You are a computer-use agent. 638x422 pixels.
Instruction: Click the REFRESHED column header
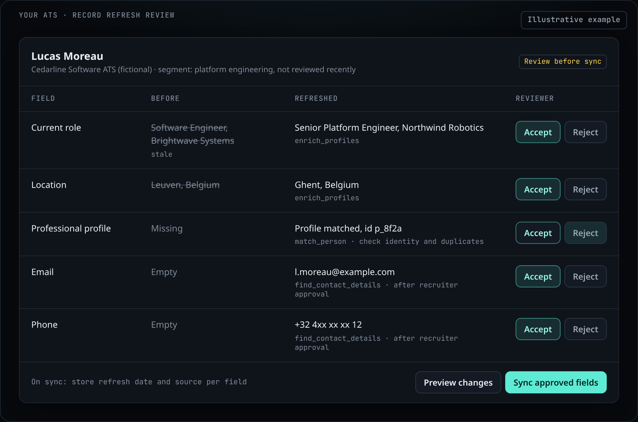point(316,98)
